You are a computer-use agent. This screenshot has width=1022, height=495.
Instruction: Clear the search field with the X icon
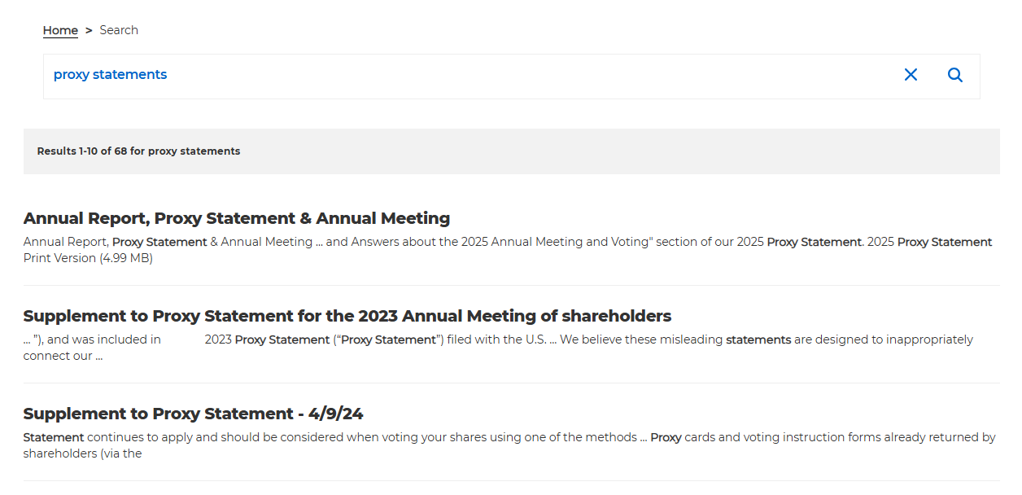[911, 75]
